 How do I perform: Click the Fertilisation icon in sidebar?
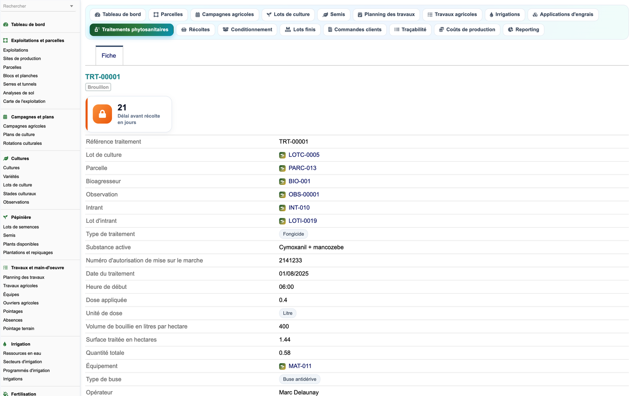(5, 394)
